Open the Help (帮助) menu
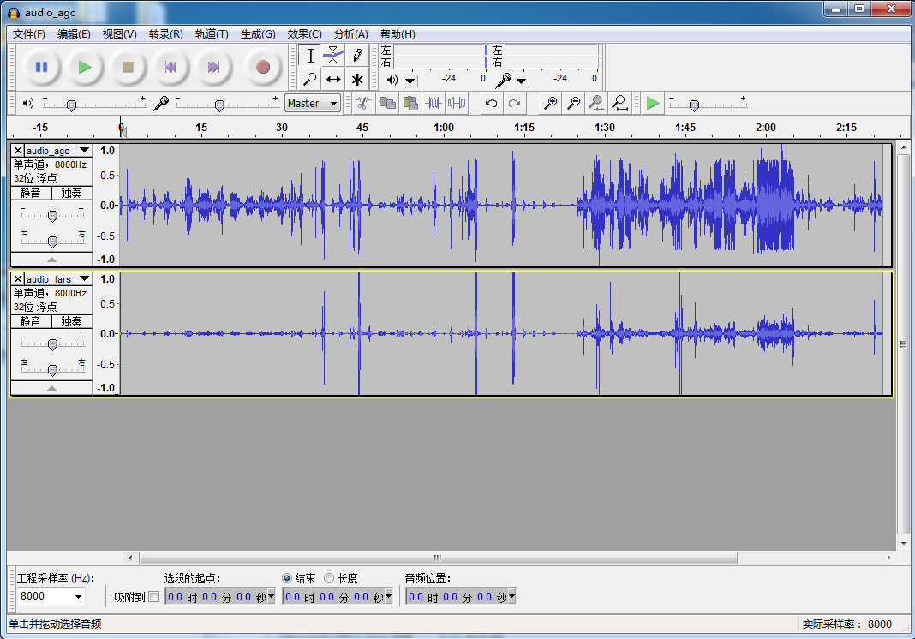The image size is (915, 639). coord(398,34)
